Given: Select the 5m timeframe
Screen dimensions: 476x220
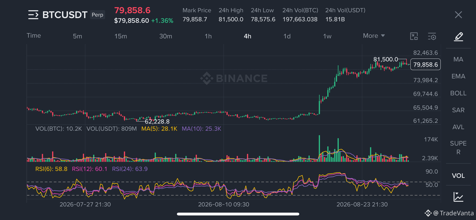Looking at the screenshot, I should pos(78,36).
